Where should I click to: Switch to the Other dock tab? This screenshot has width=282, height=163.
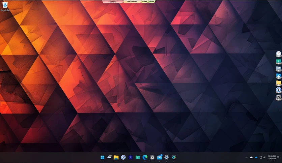pos(151,2)
